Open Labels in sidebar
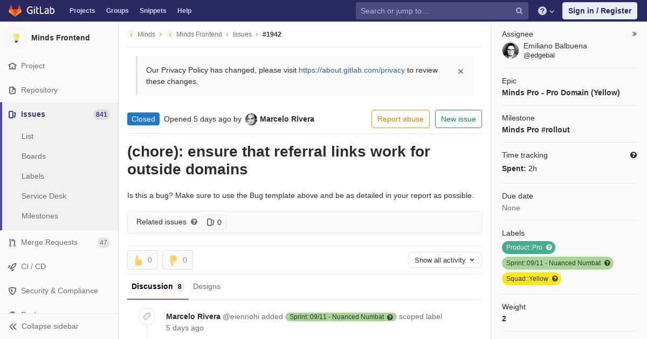 [x=33, y=176]
